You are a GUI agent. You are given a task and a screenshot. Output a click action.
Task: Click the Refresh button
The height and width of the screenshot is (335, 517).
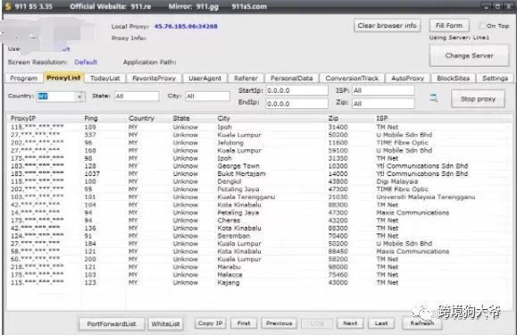tap(422, 323)
